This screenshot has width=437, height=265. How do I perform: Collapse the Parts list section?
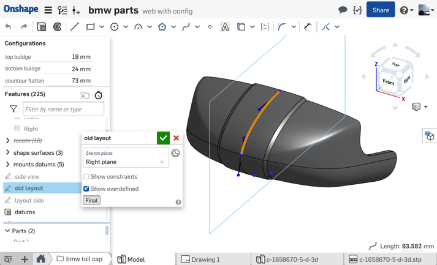[x=7, y=231]
